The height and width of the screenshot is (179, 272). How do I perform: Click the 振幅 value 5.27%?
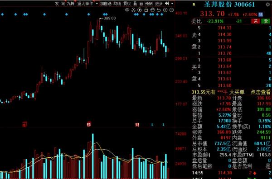[225, 115]
